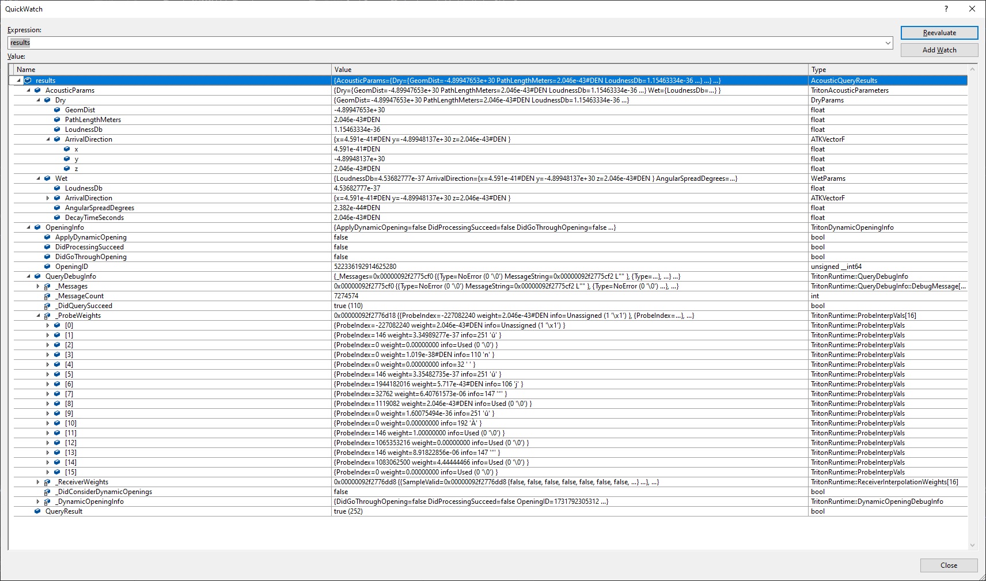Screen dimensions: 986x581
Task: Click the private field icon next to _Messages
Action: pos(47,286)
